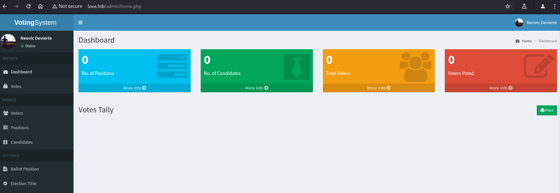Click the Home breadcrumb link
560x193 pixels.
(x=524, y=41)
